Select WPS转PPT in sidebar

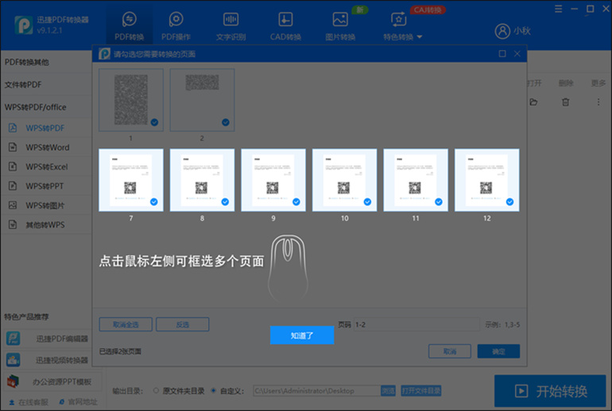(46, 186)
